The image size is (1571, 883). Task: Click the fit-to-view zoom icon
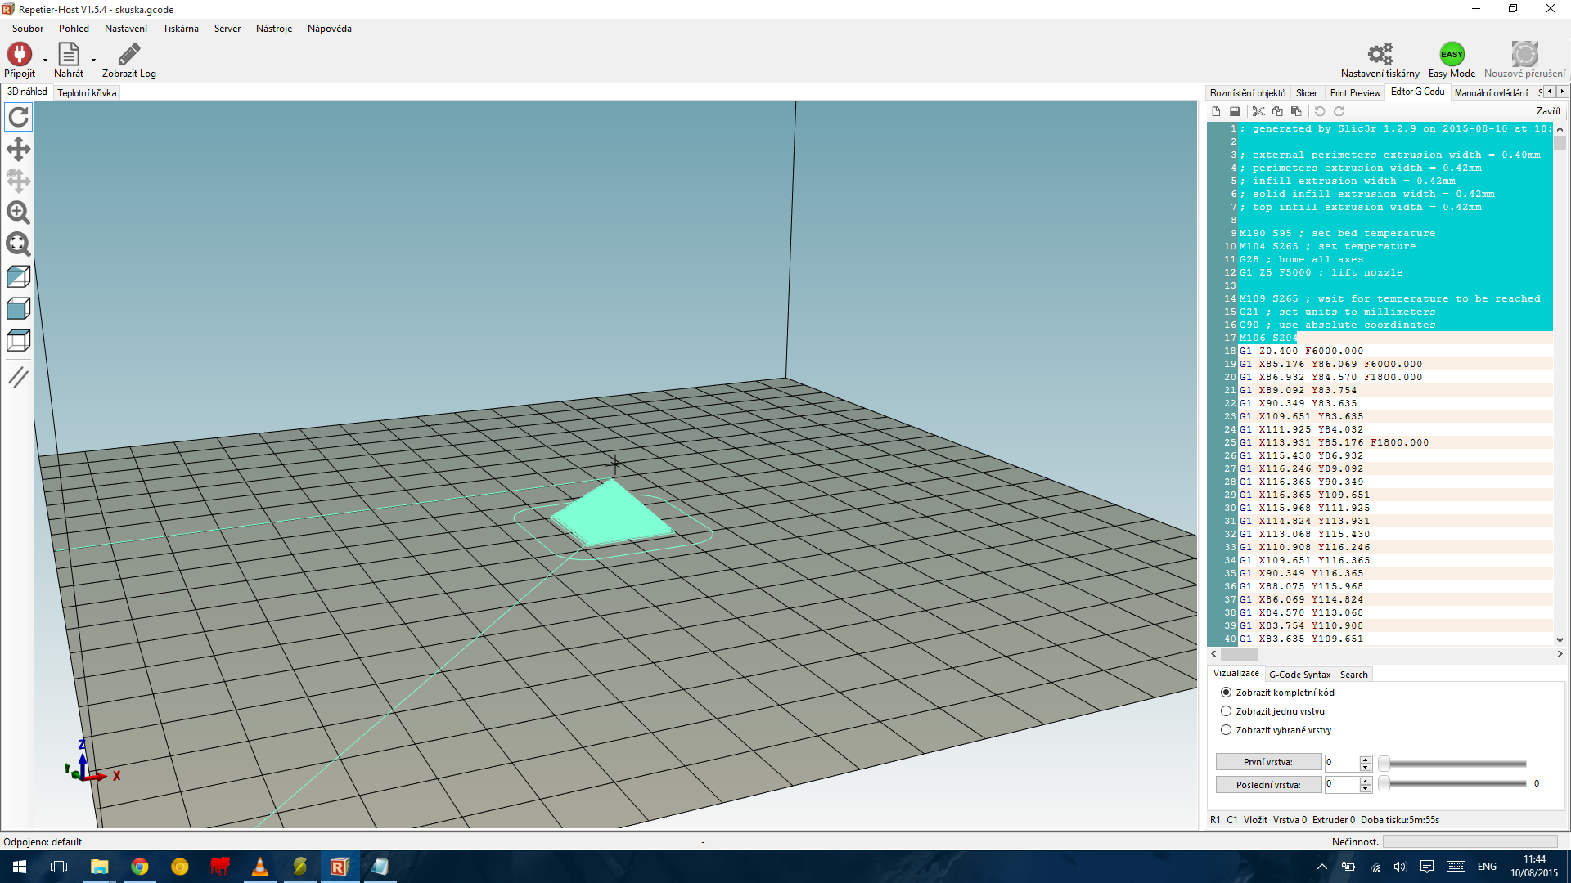[x=18, y=244]
